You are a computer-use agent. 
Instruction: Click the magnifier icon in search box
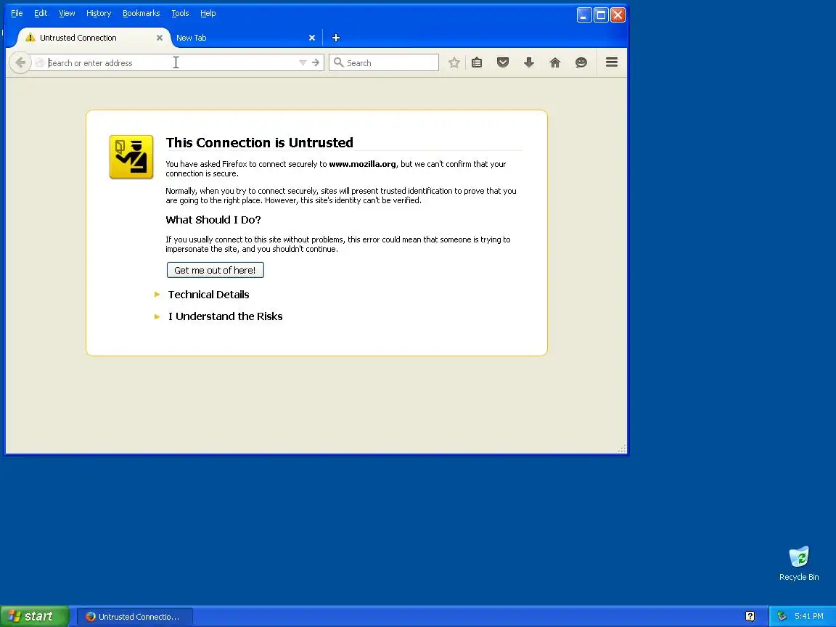point(338,63)
